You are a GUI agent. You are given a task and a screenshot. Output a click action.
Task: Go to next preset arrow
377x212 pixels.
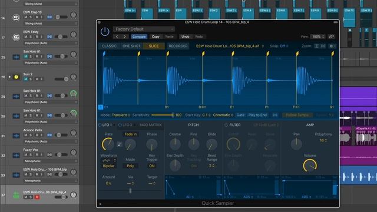pyautogui.click(x=124, y=37)
